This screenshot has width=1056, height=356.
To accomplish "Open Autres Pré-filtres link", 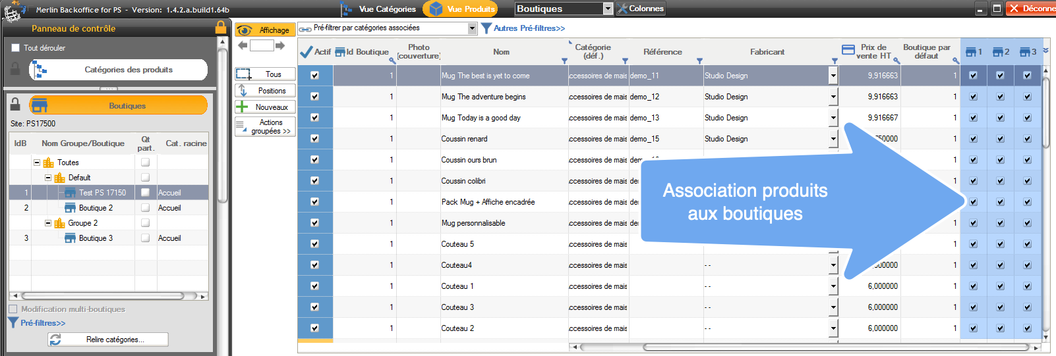I will click(529, 28).
